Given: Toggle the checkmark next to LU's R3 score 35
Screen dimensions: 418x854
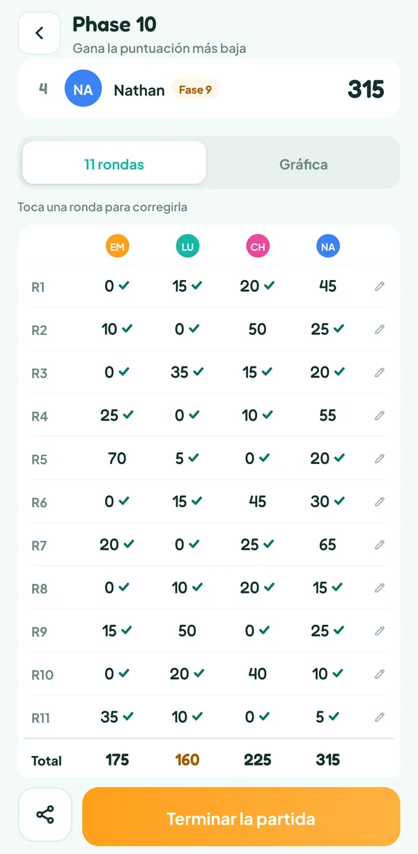Looking at the screenshot, I should [x=198, y=372].
